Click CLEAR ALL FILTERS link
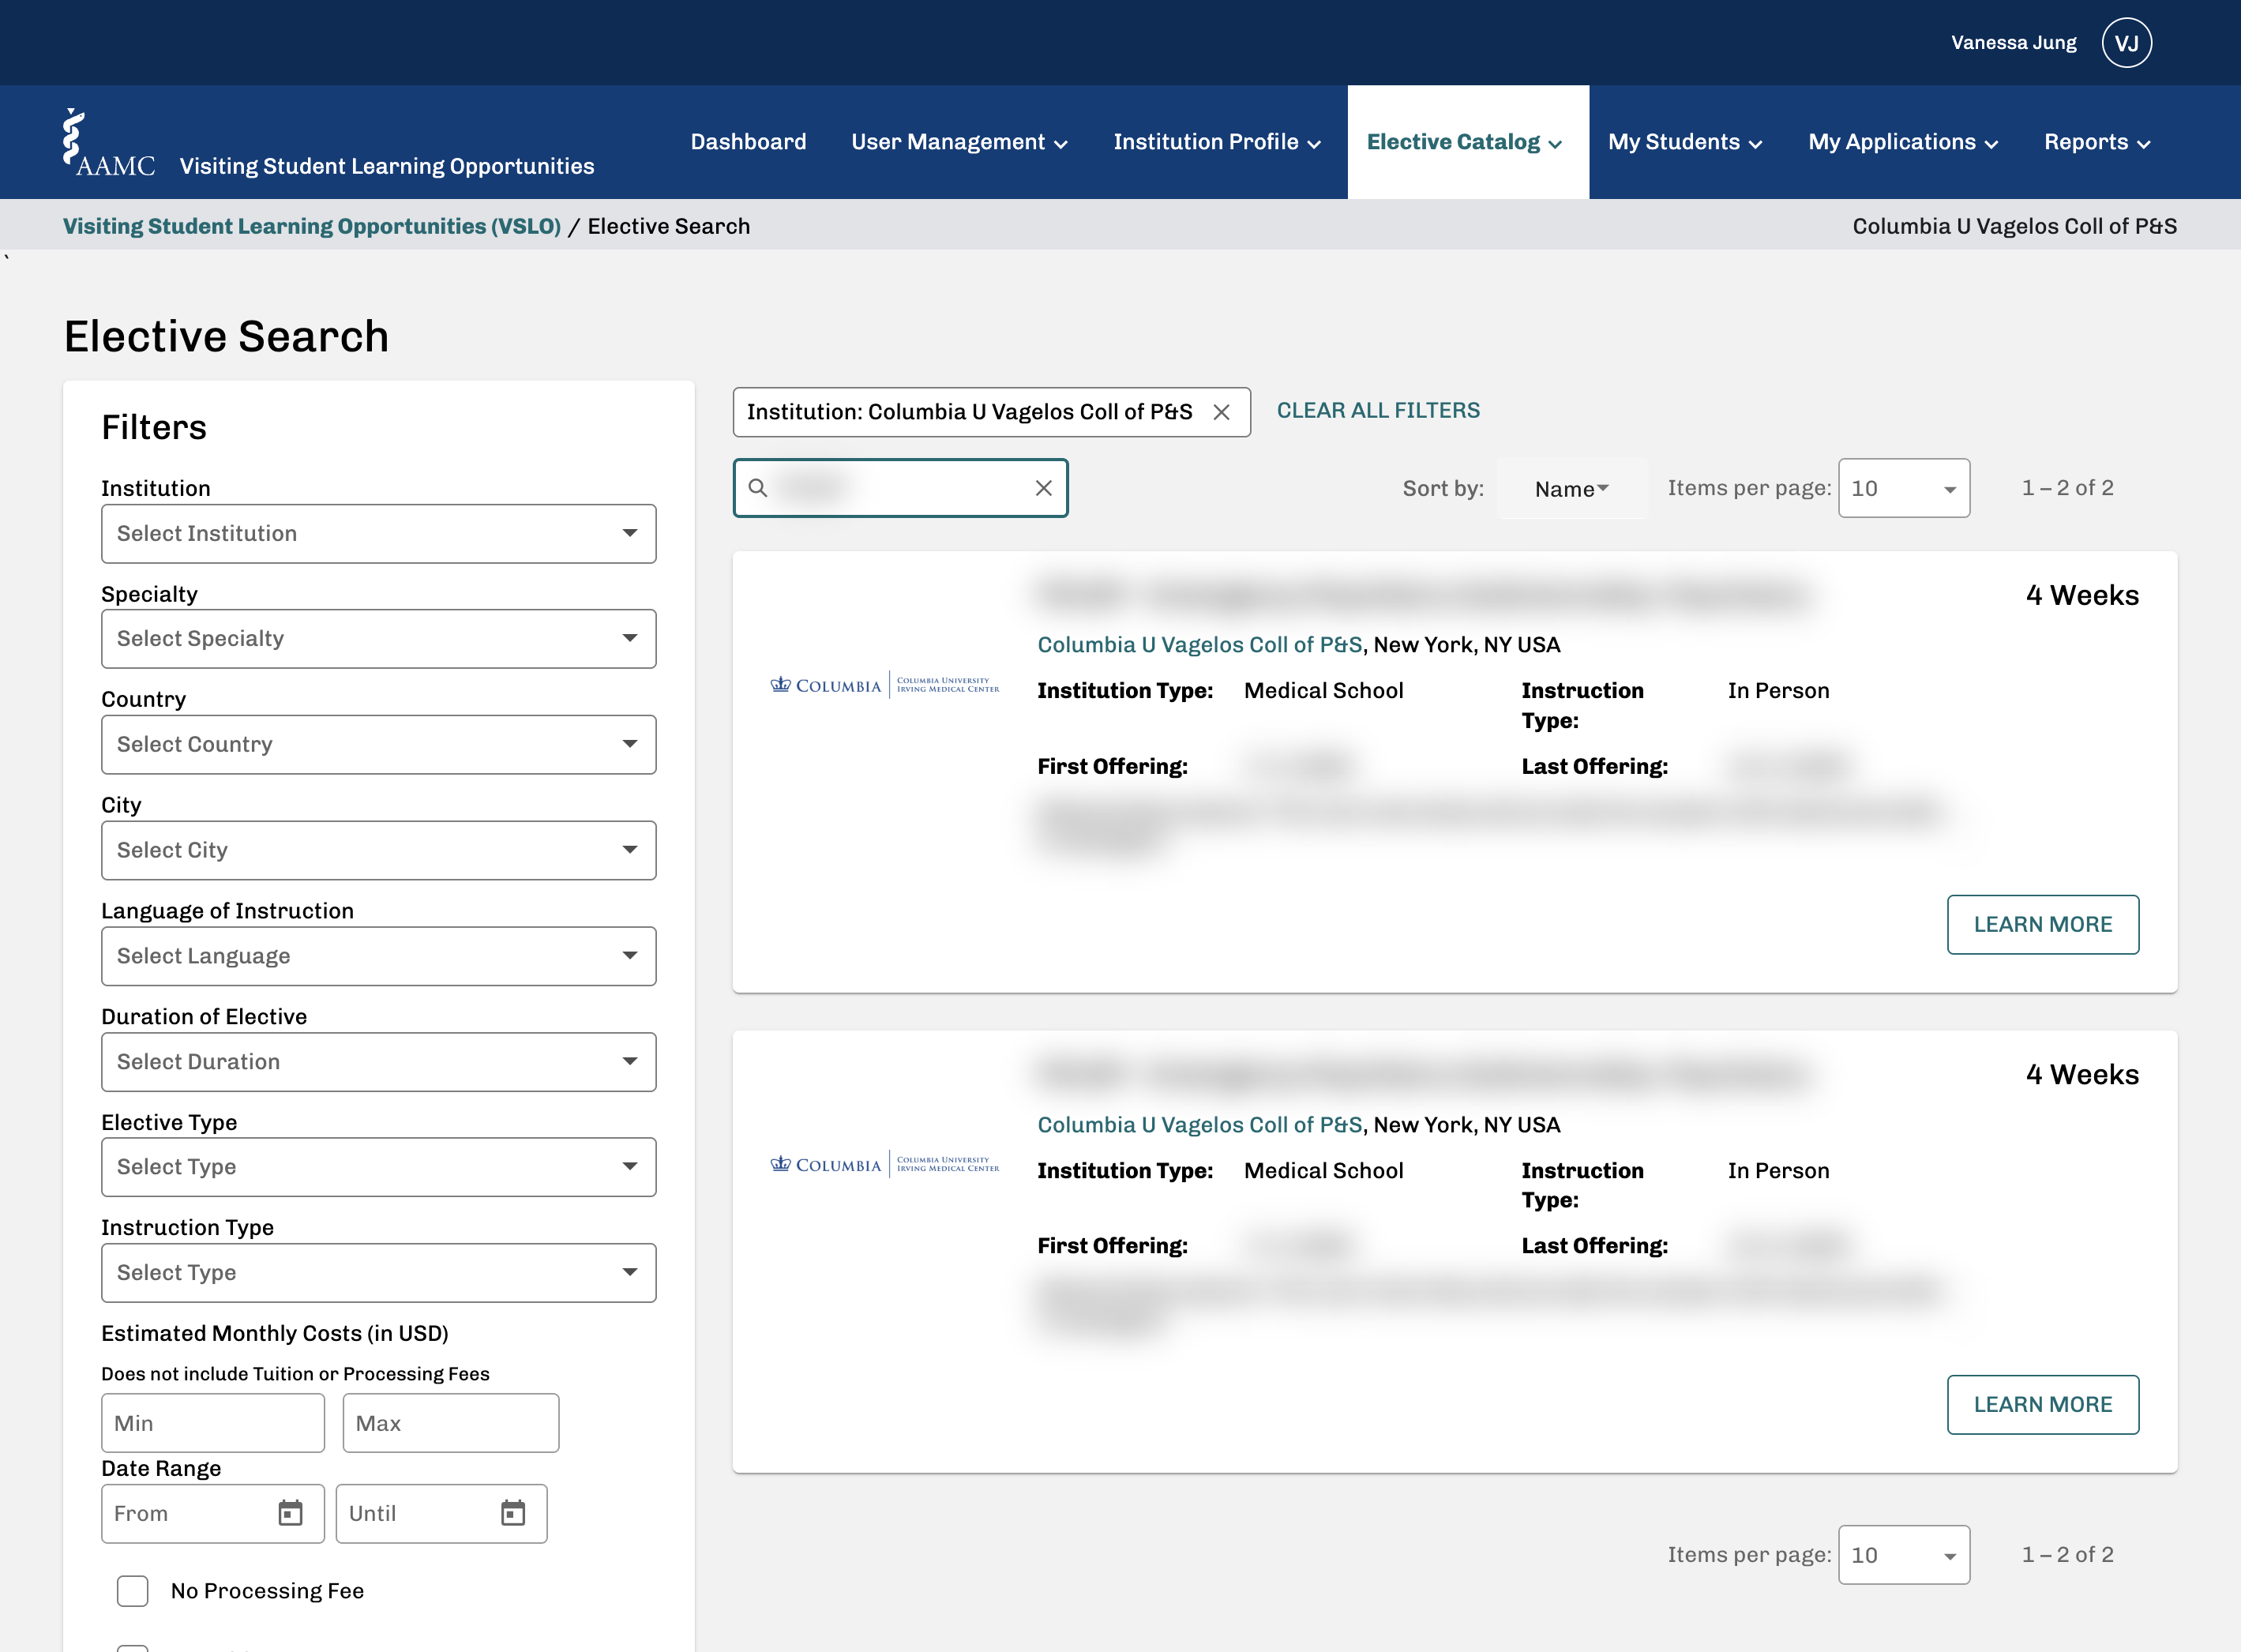The image size is (2241, 1652). coord(1378,411)
